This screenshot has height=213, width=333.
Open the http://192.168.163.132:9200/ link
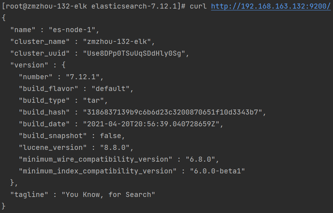[271, 6]
